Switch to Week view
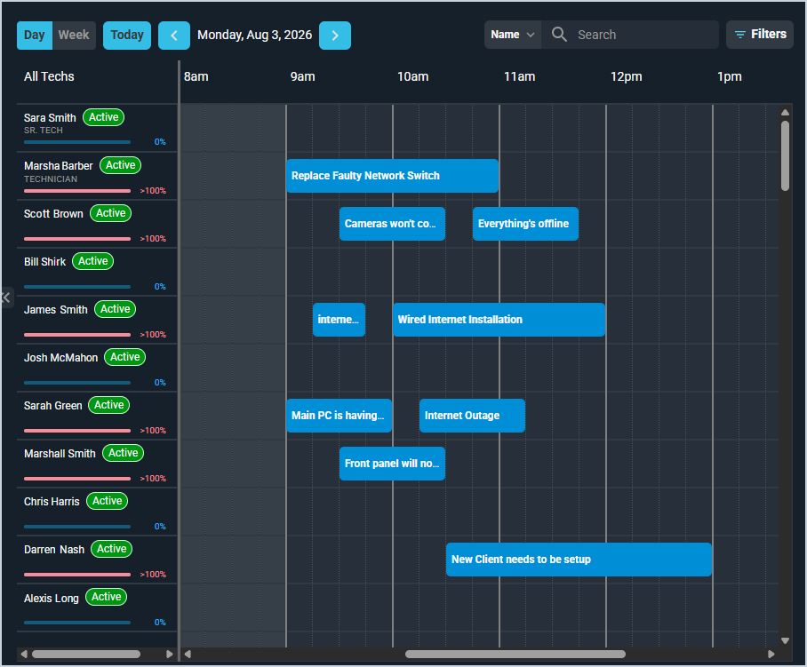 pyautogui.click(x=74, y=36)
